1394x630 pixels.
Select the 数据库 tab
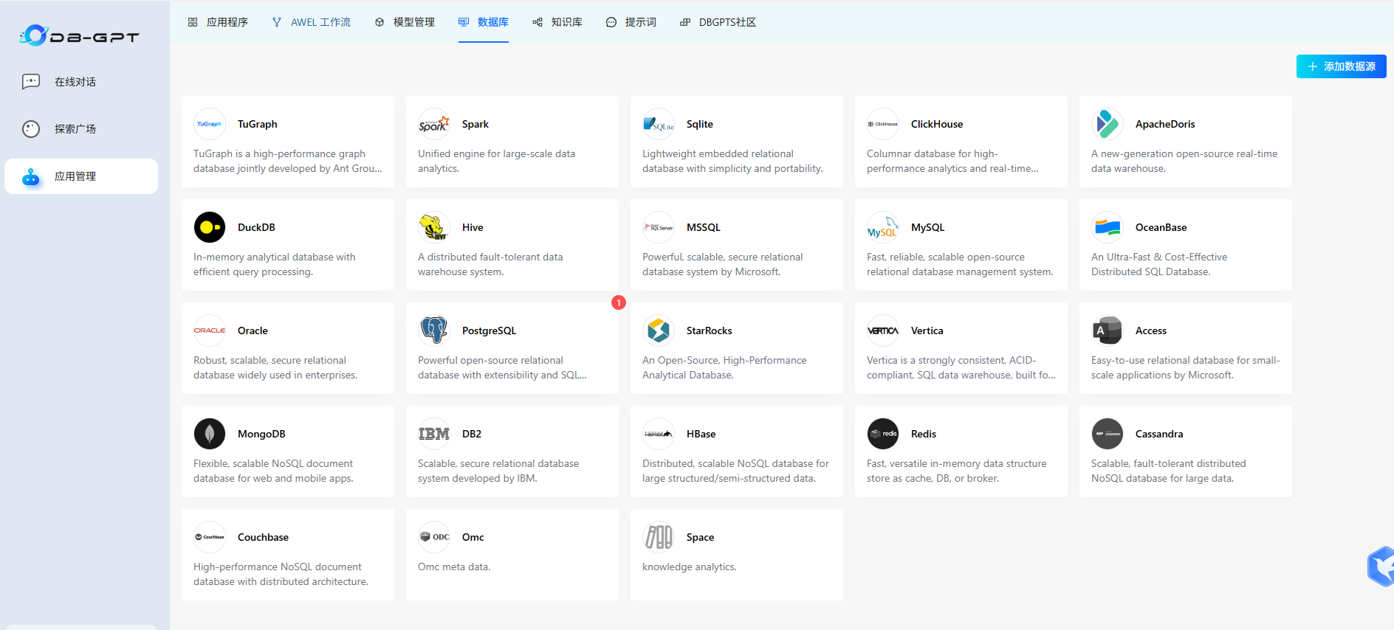484,22
